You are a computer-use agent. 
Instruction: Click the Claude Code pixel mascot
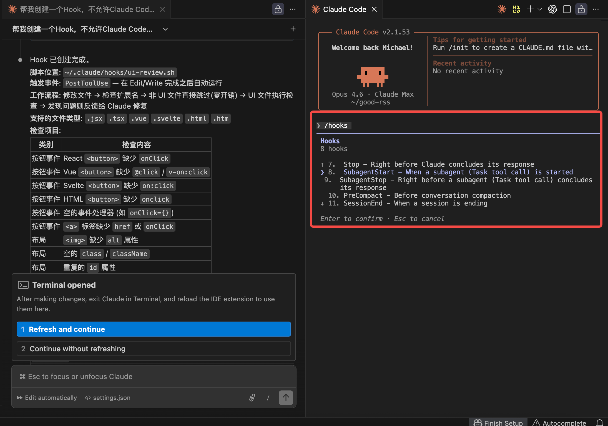tap(373, 77)
